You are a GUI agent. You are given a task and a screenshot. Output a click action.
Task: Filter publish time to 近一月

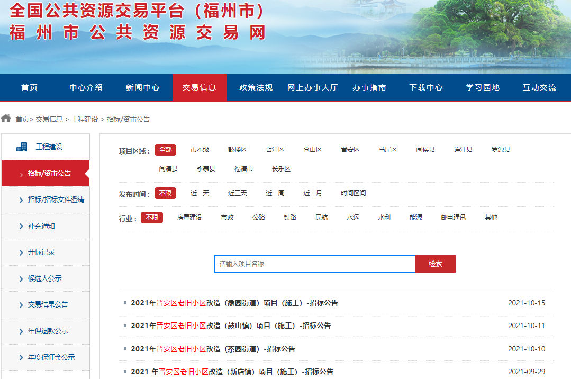point(313,193)
